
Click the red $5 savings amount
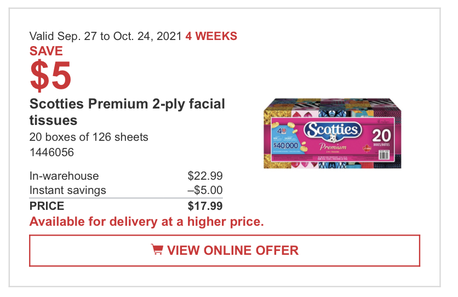[x=50, y=75]
